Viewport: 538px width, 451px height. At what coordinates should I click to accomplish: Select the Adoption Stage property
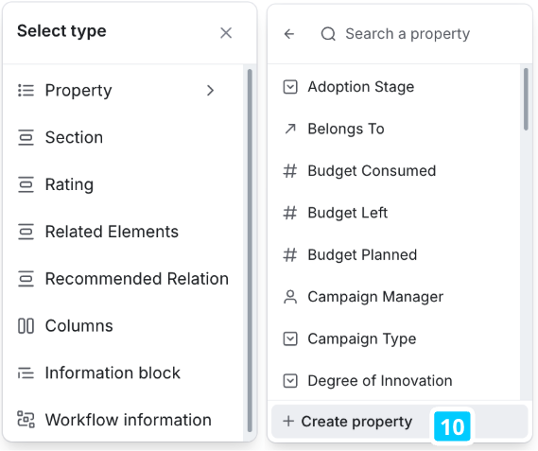click(394, 87)
